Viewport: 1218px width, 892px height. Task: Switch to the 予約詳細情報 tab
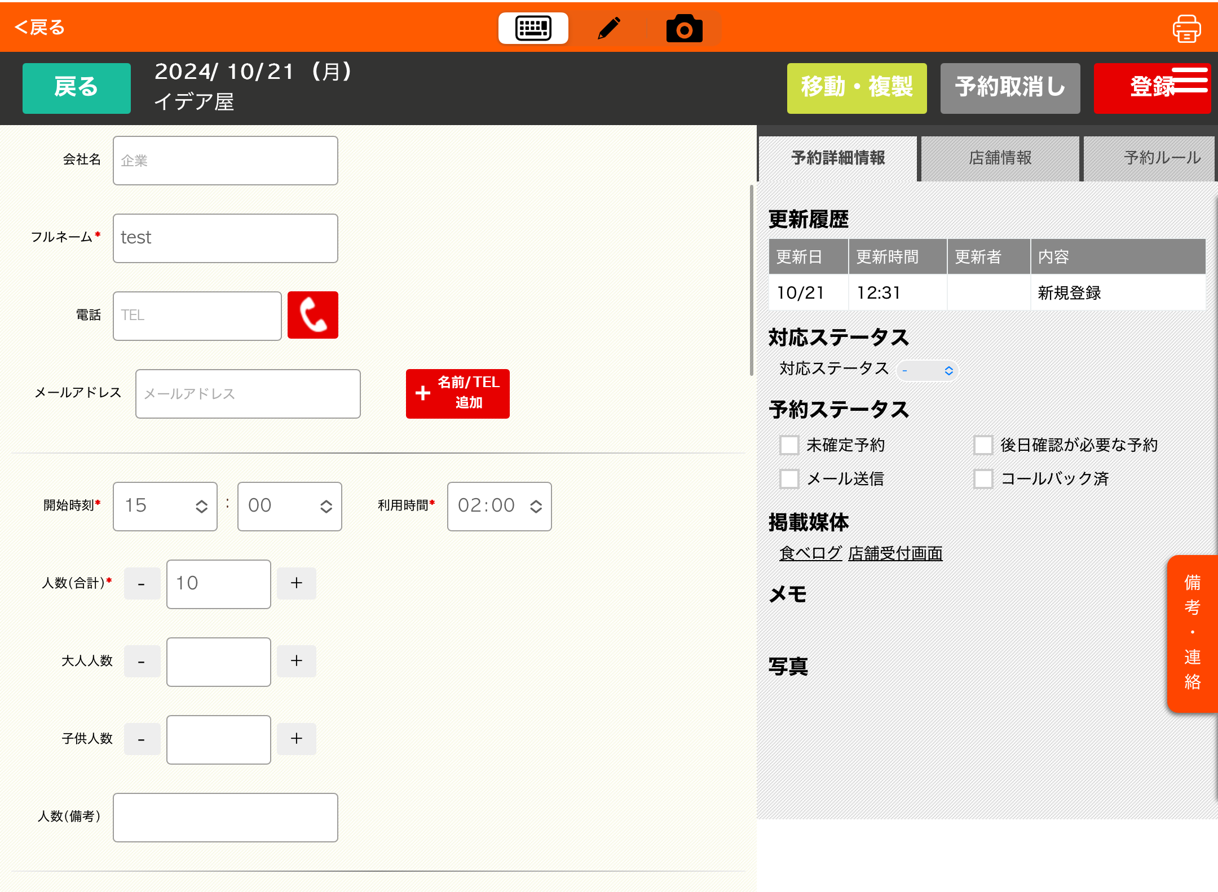tap(838, 158)
